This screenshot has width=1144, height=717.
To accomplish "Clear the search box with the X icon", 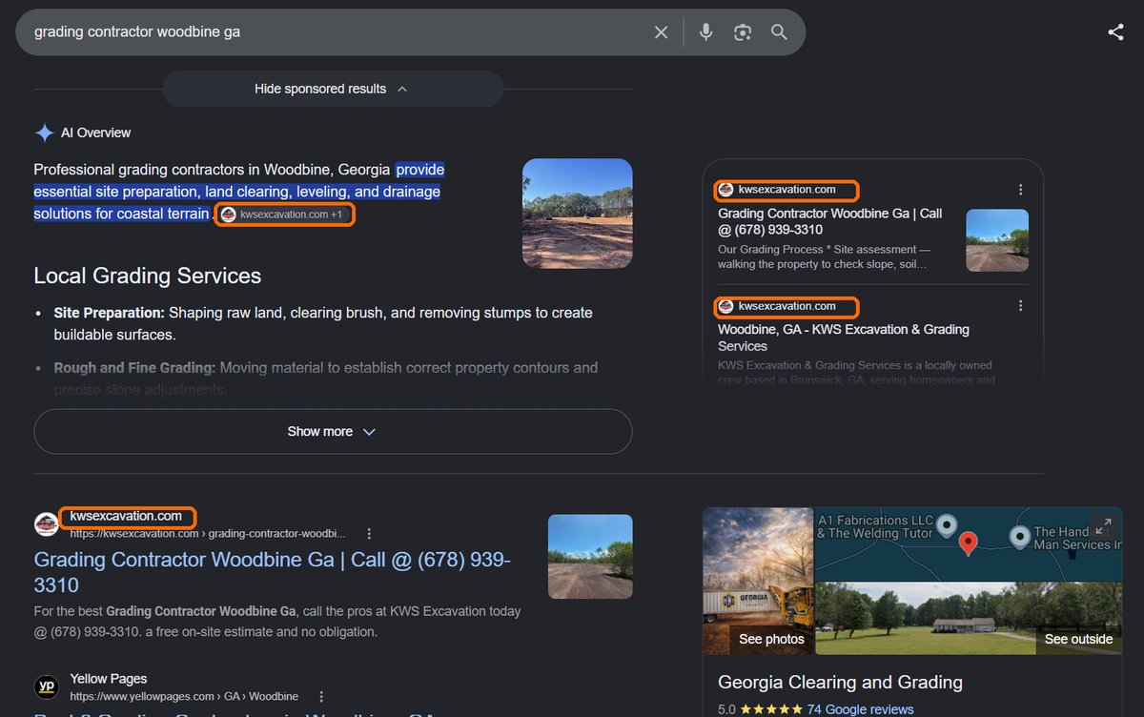I will [x=661, y=32].
